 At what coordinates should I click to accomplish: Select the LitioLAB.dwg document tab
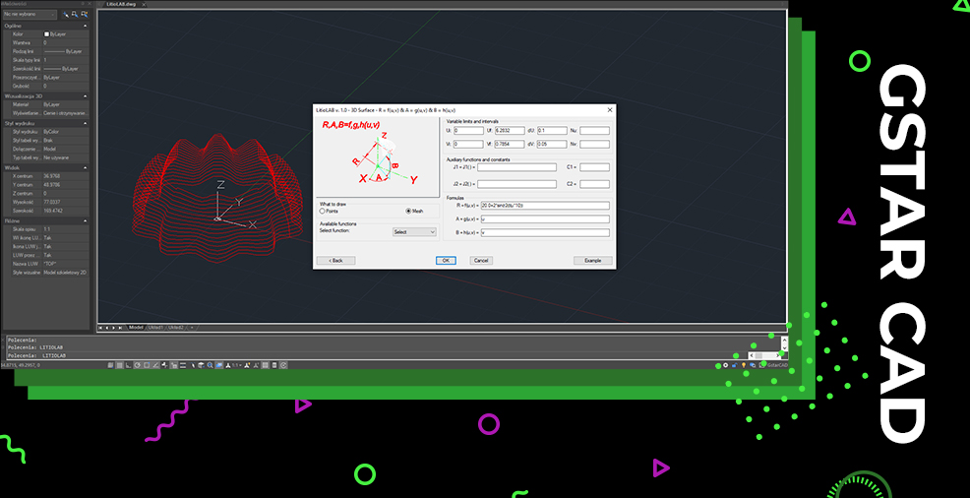pyautogui.click(x=121, y=4)
